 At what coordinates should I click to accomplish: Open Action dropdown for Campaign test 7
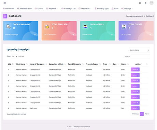point(135,69)
